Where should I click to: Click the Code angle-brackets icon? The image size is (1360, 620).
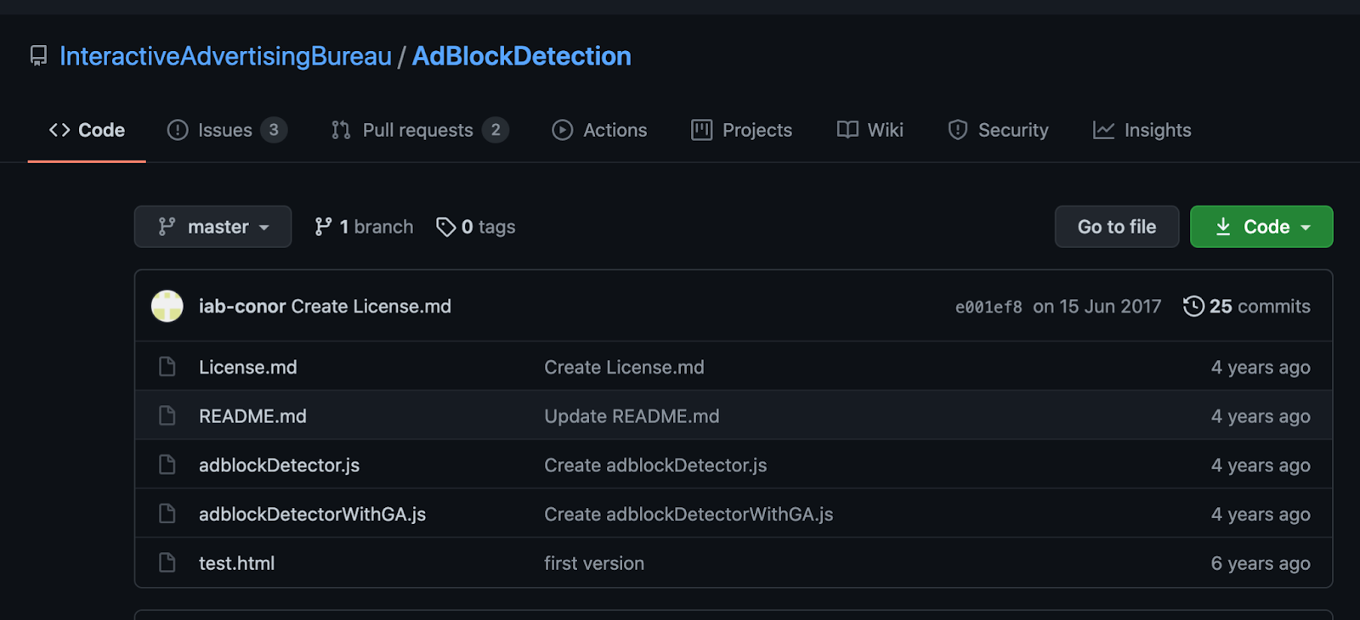59,130
